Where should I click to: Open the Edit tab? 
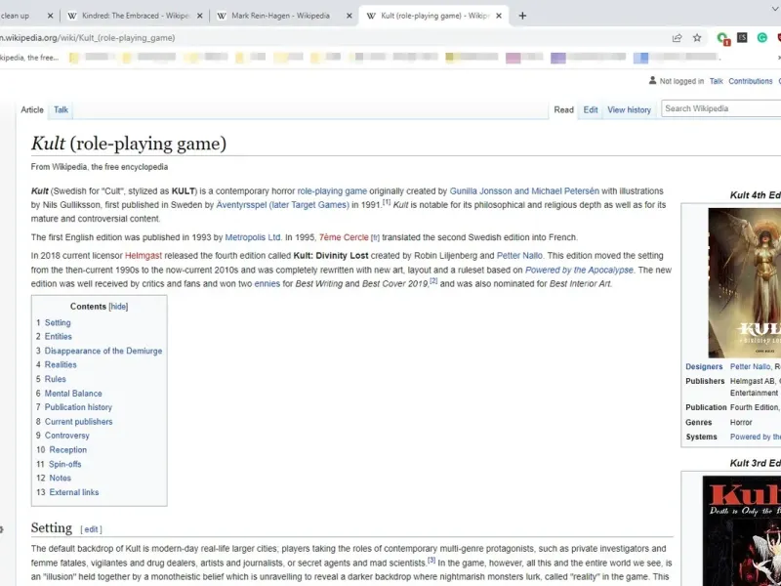tap(591, 109)
